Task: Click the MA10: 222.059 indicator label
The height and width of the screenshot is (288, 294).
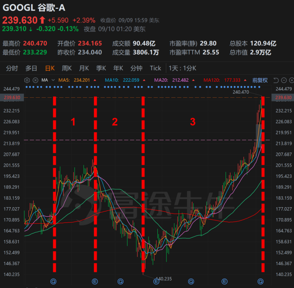Action: pyautogui.click(x=122, y=80)
